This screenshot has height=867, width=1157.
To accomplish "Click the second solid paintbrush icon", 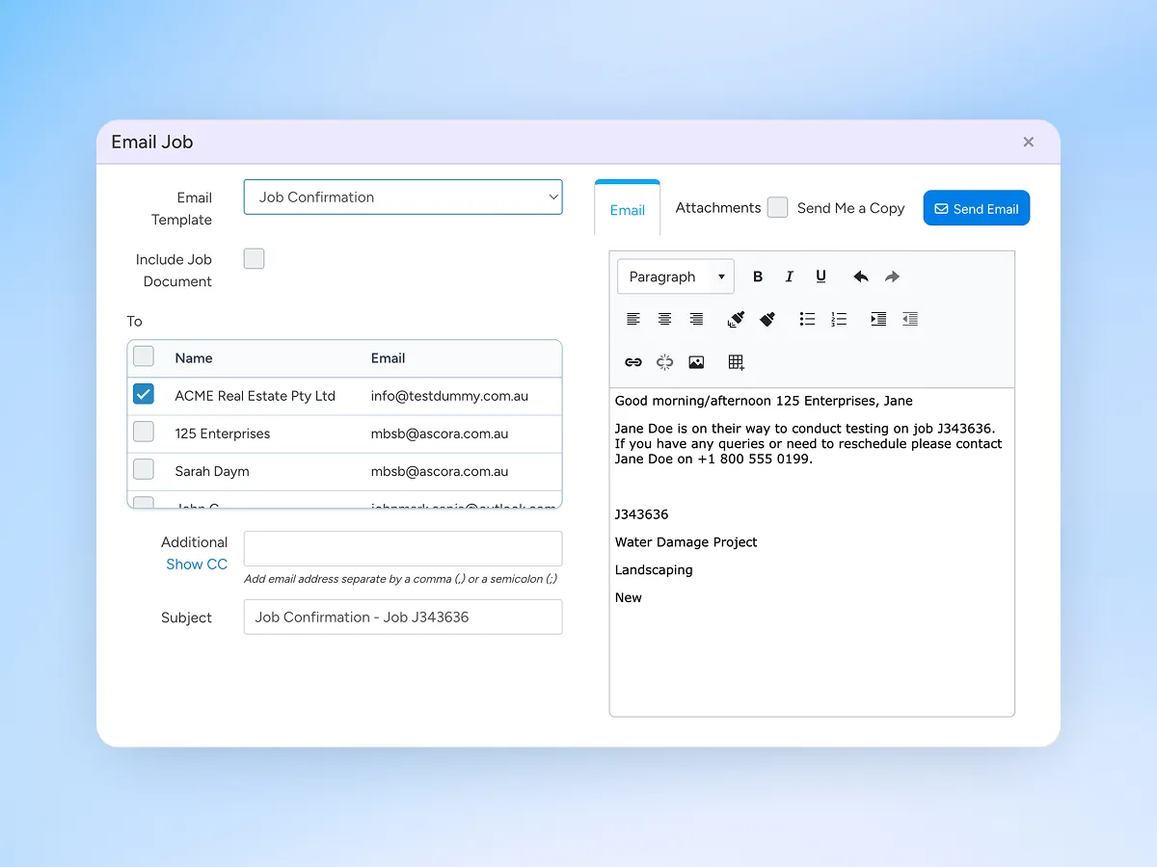I will 767,319.
